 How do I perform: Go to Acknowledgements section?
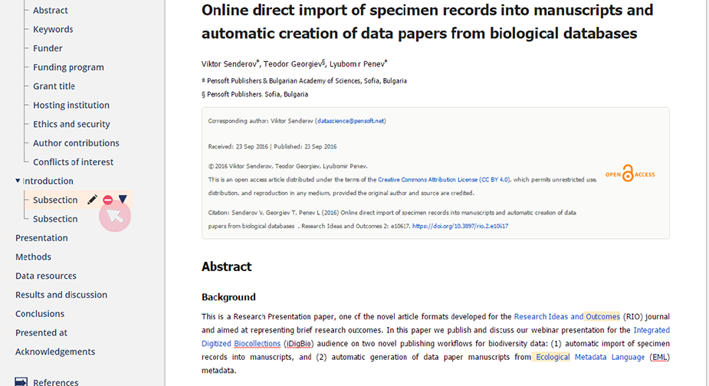(55, 352)
